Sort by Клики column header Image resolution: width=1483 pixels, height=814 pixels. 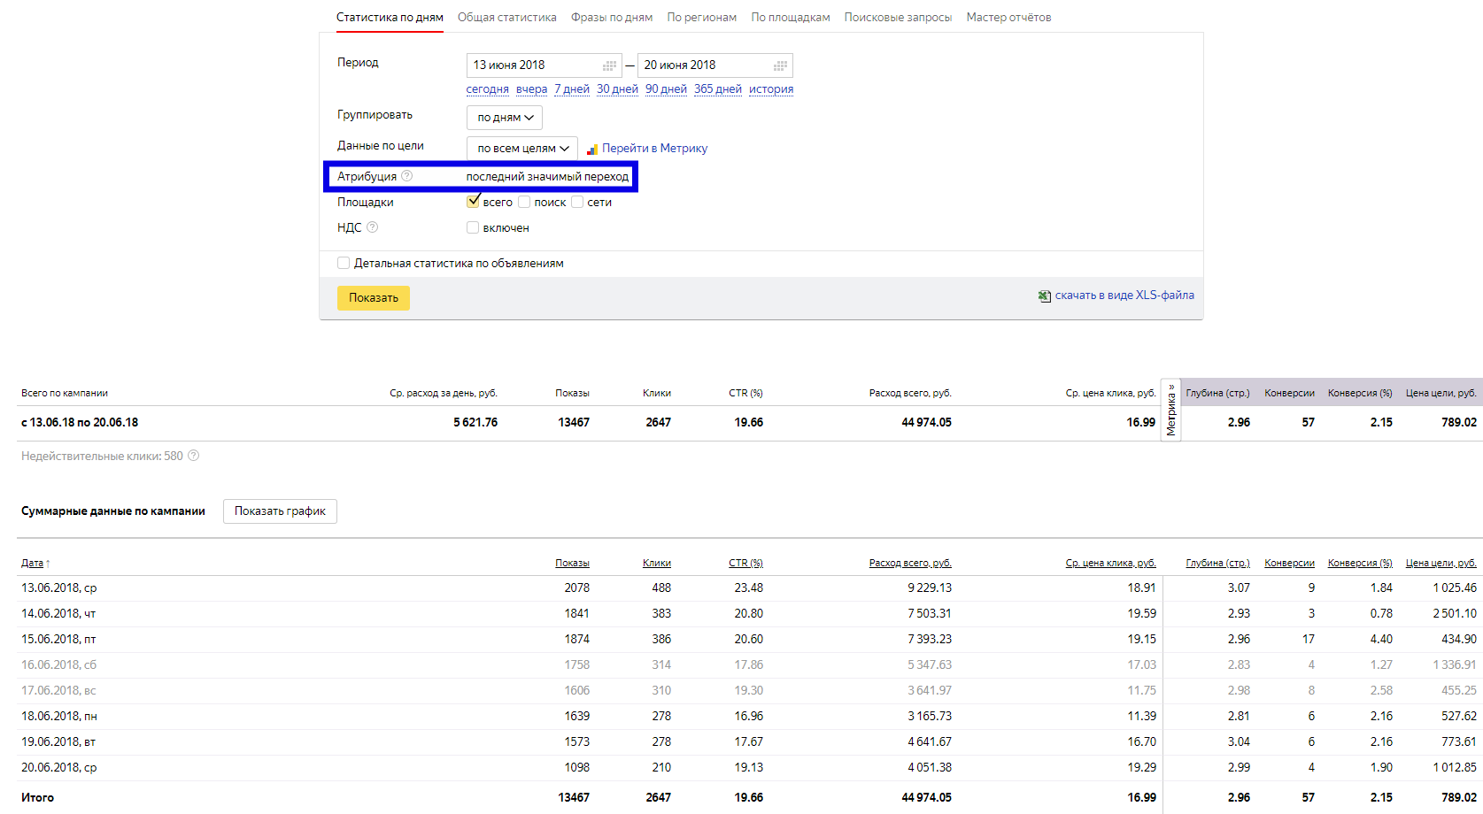click(657, 563)
